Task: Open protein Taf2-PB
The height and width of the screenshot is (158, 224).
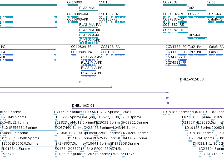Action: point(195,52)
